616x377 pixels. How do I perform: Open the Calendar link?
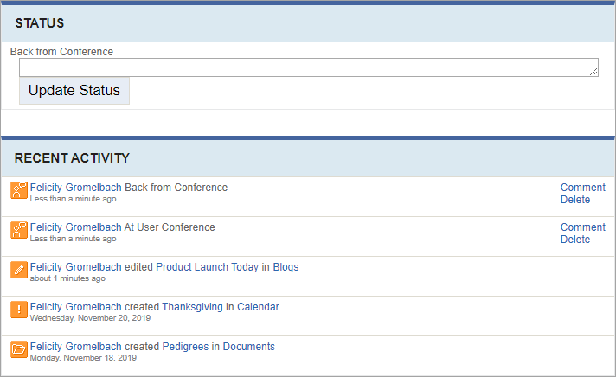click(258, 307)
